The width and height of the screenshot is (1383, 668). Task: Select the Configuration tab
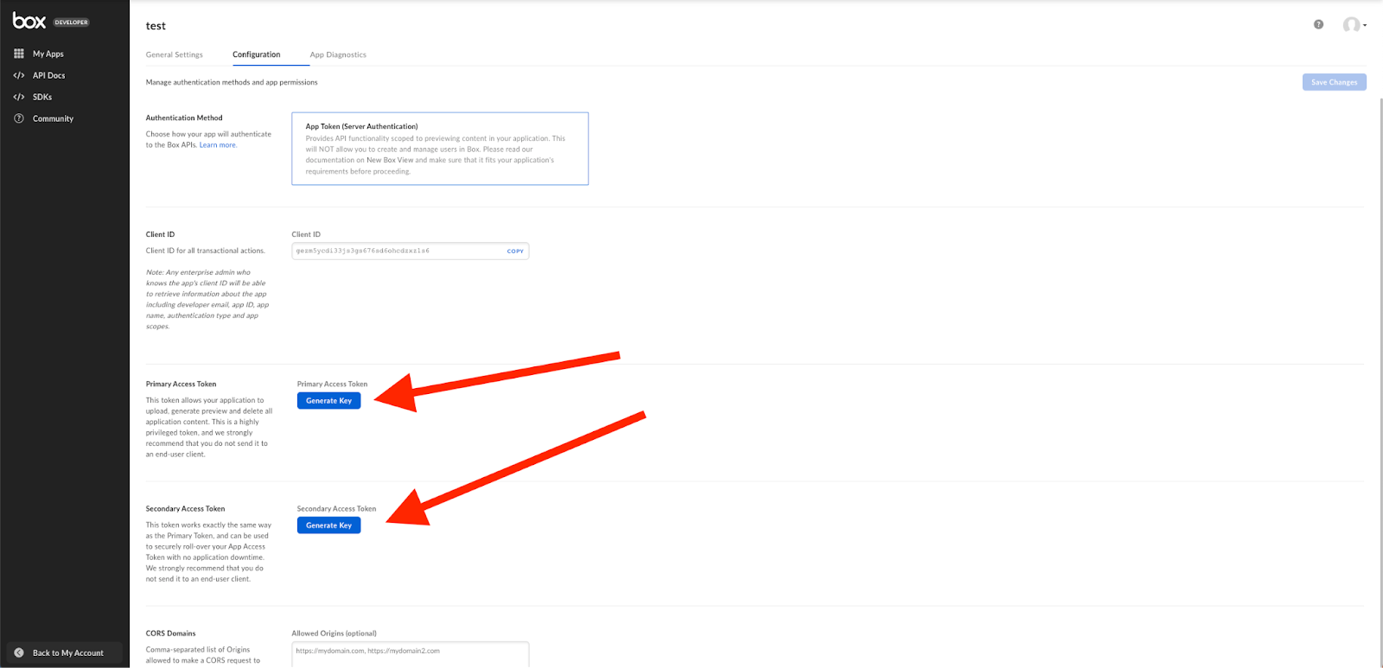(x=257, y=54)
